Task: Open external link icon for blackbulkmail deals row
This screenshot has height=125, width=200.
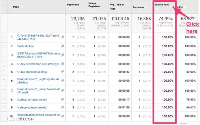Action: (x=62, y=116)
